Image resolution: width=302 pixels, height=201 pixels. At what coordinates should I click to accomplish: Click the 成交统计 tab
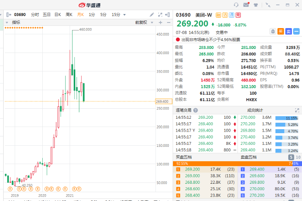[x=255, y=110]
